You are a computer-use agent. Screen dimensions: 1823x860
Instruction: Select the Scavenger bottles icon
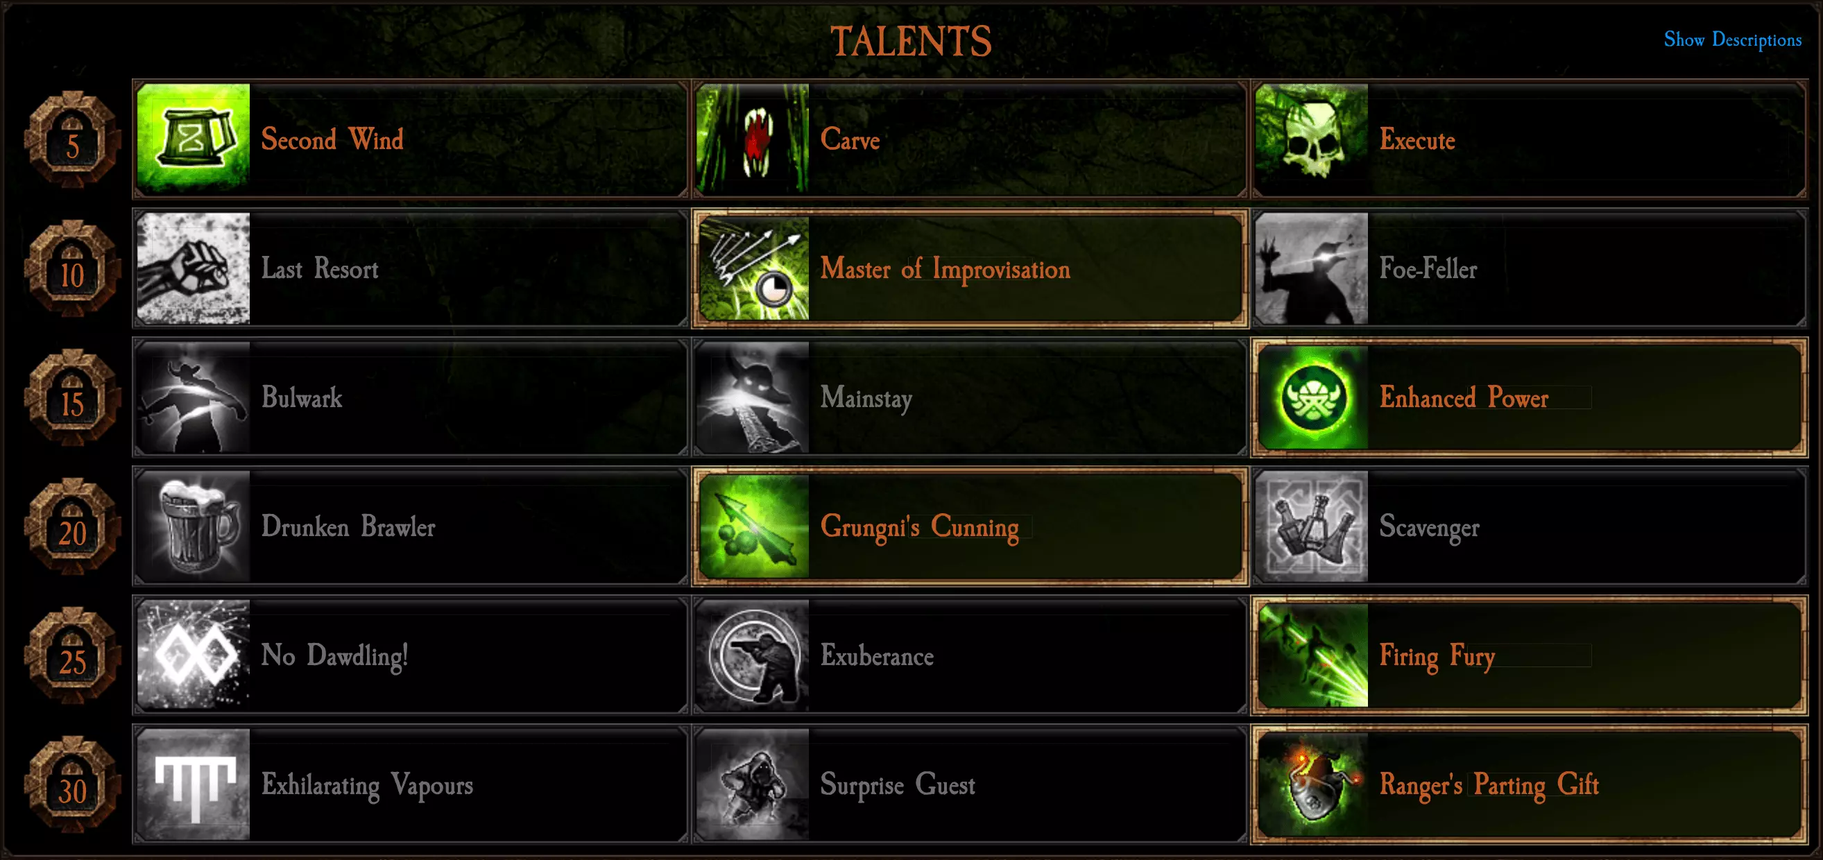point(1311,526)
